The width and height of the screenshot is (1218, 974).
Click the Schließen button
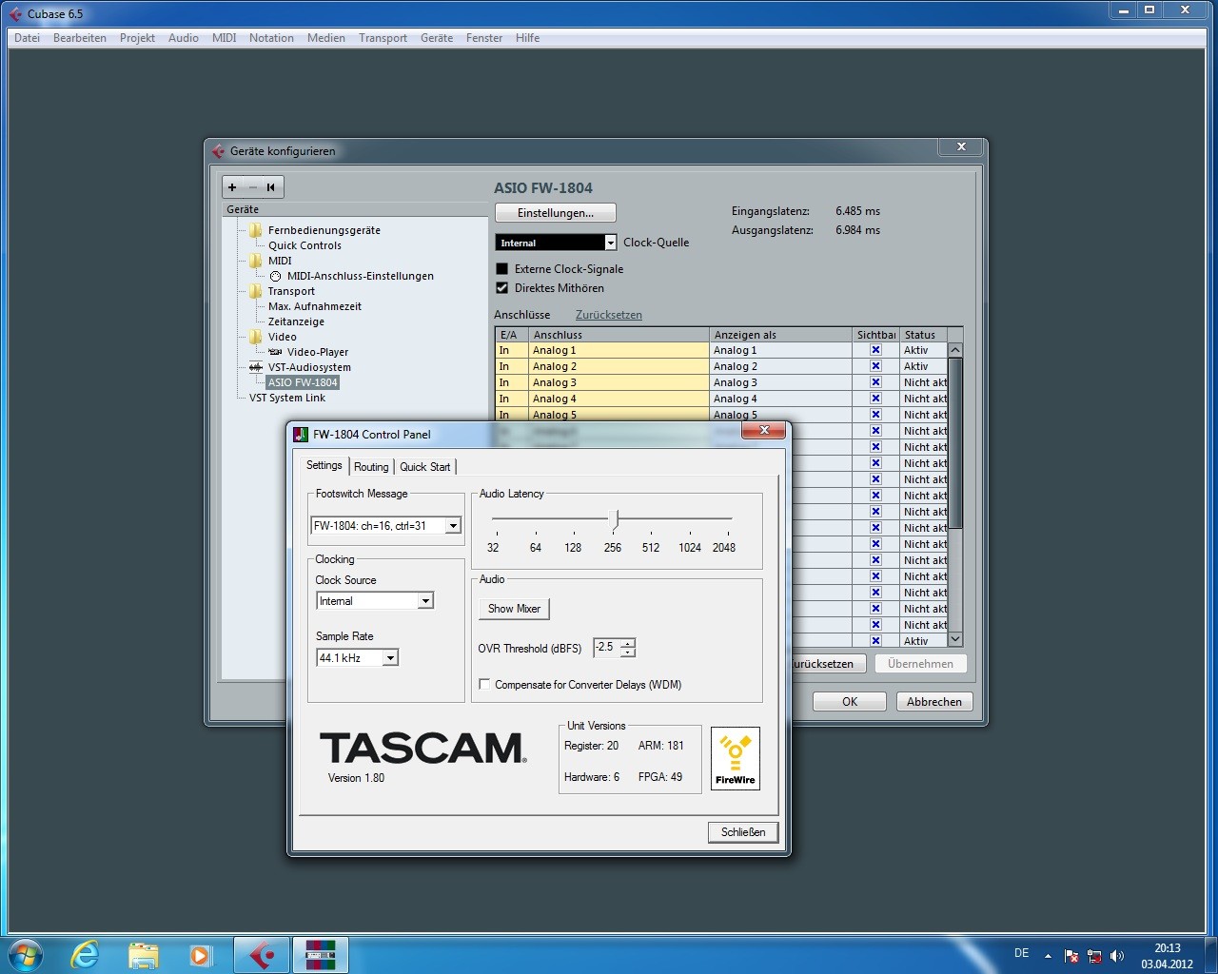743,832
